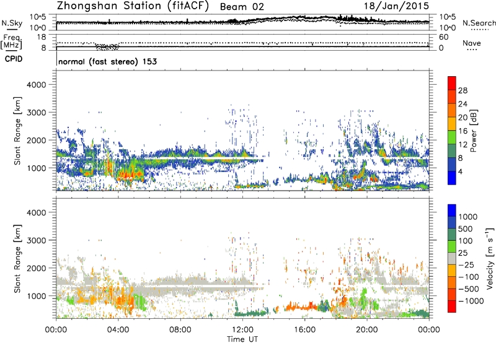Click the 'CPID' row label
496x343 pixels.
[14, 59]
